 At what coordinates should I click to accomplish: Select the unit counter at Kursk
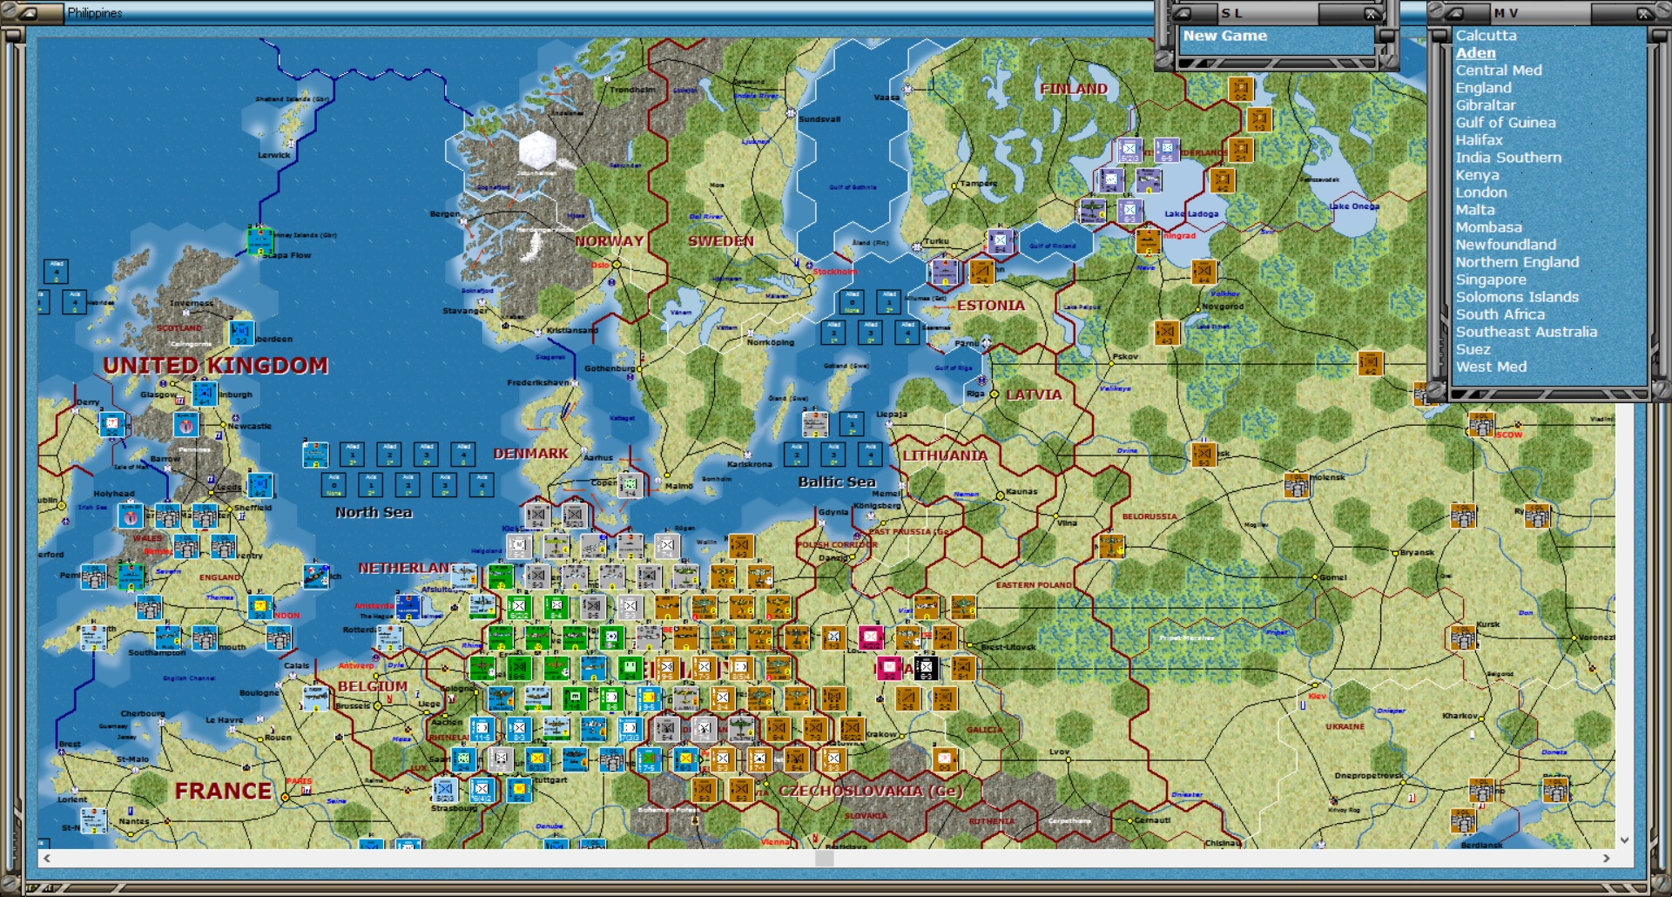click(x=1463, y=637)
